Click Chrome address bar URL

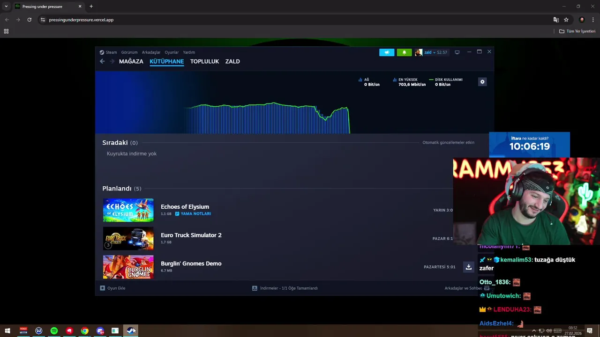click(81, 20)
